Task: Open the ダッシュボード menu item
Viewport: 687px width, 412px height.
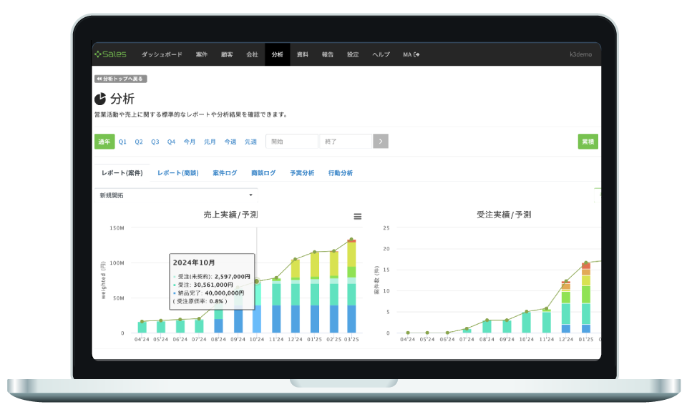Action: point(162,54)
